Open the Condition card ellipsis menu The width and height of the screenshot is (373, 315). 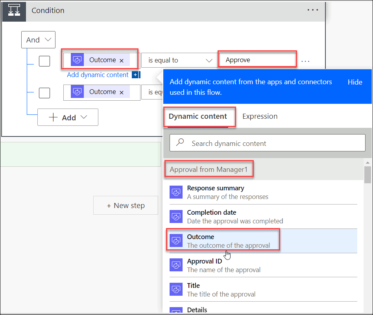click(312, 10)
